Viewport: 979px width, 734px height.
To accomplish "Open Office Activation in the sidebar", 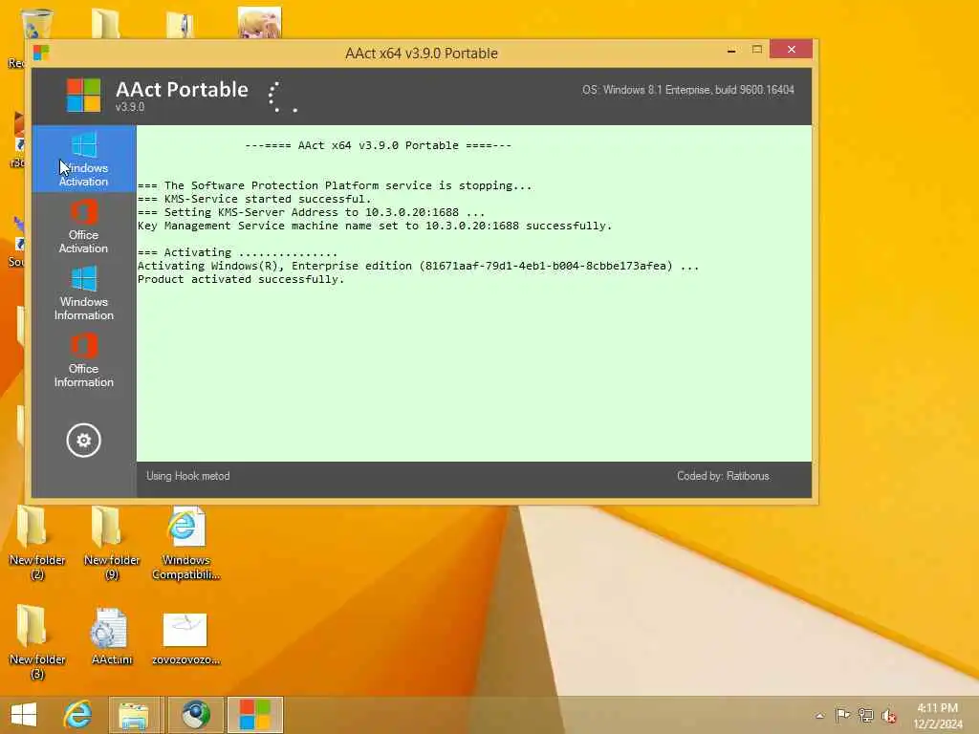I will [84, 226].
